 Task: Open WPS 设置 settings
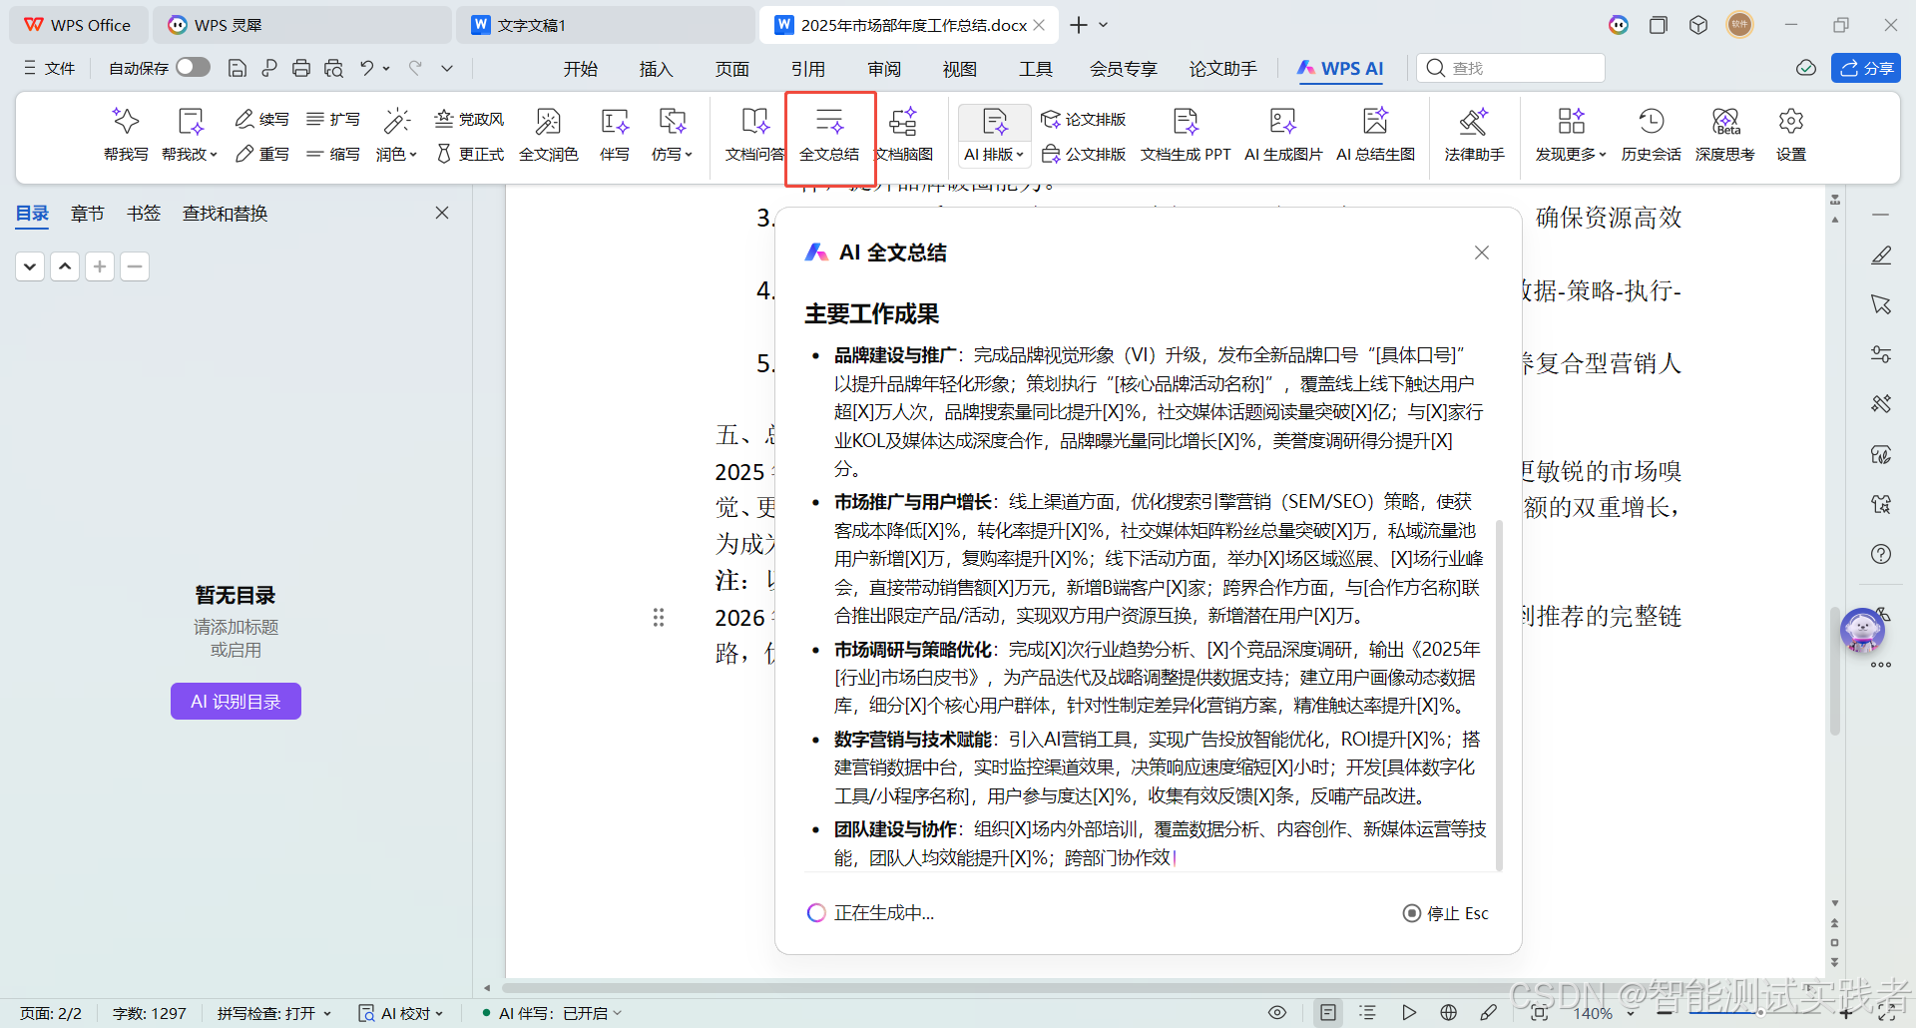tap(1790, 135)
